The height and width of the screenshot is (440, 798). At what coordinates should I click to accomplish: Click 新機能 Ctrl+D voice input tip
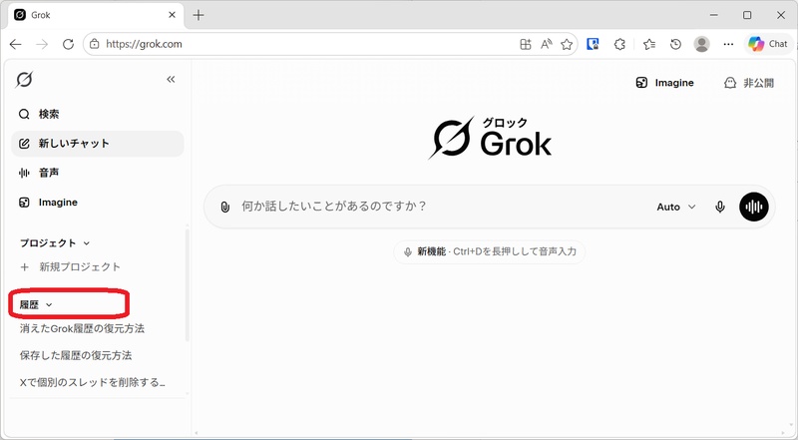[489, 251]
